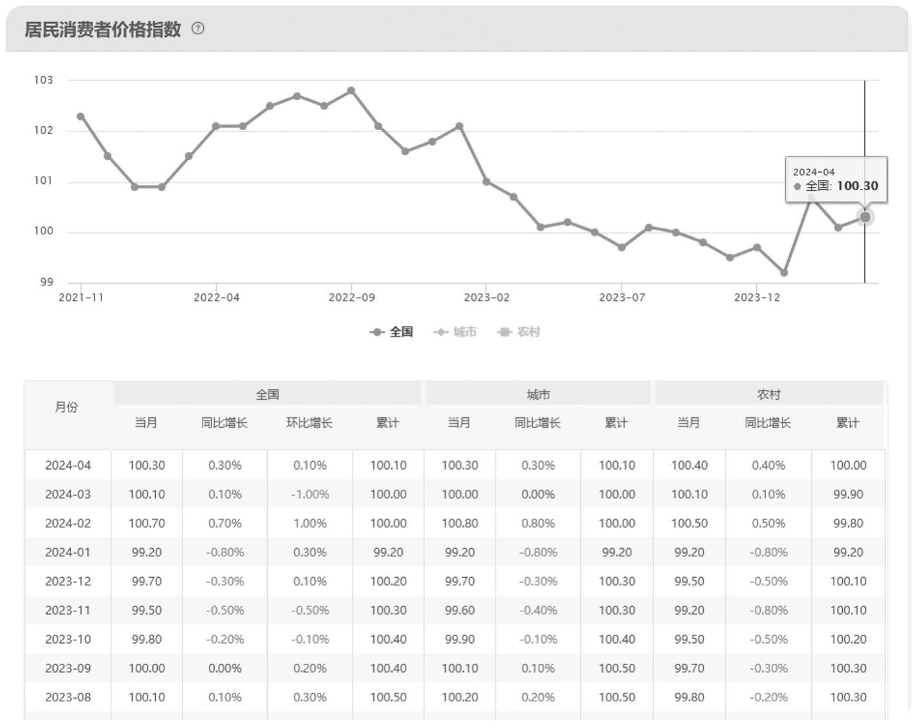Click the lowest chart point near 2024-01

tap(784, 273)
